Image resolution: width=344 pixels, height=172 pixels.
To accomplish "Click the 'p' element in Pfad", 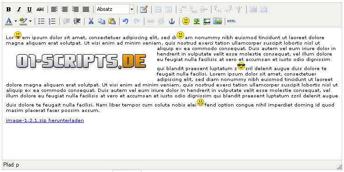I will pos(17,165).
